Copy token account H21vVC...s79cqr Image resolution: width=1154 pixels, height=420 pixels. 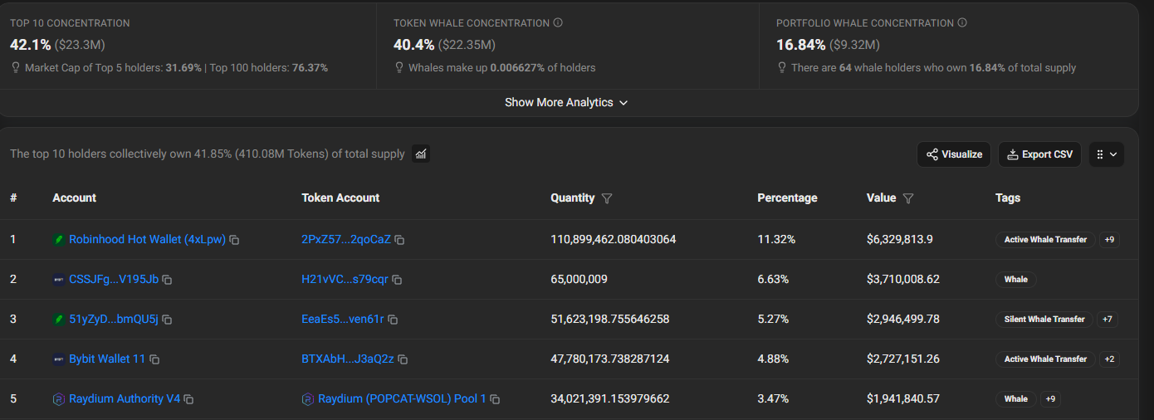pyautogui.click(x=397, y=280)
